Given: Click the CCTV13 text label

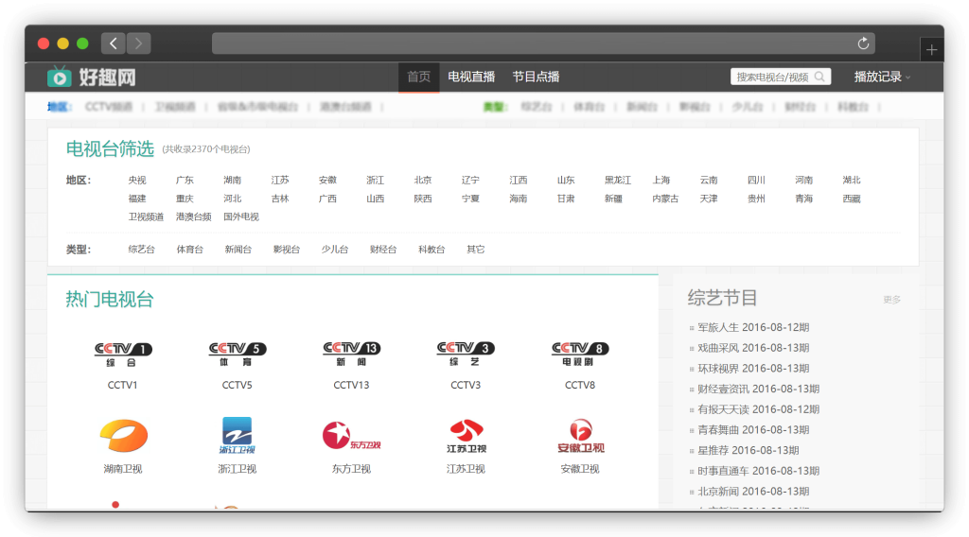Looking at the screenshot, I should [x=352, y=385].
